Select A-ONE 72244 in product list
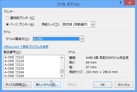 32,72
